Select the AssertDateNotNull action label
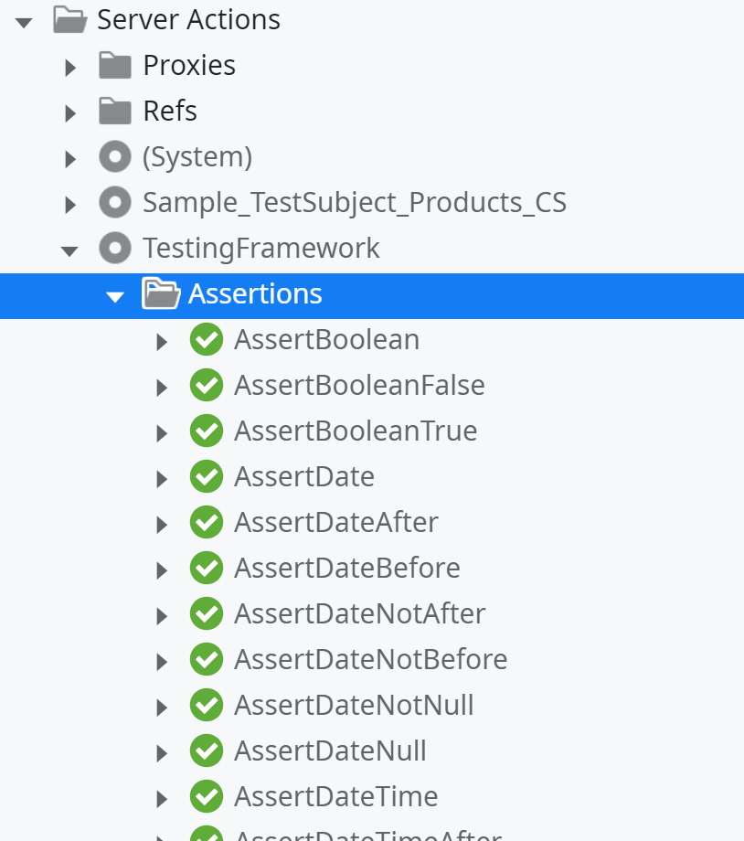 tap(354, 706)
